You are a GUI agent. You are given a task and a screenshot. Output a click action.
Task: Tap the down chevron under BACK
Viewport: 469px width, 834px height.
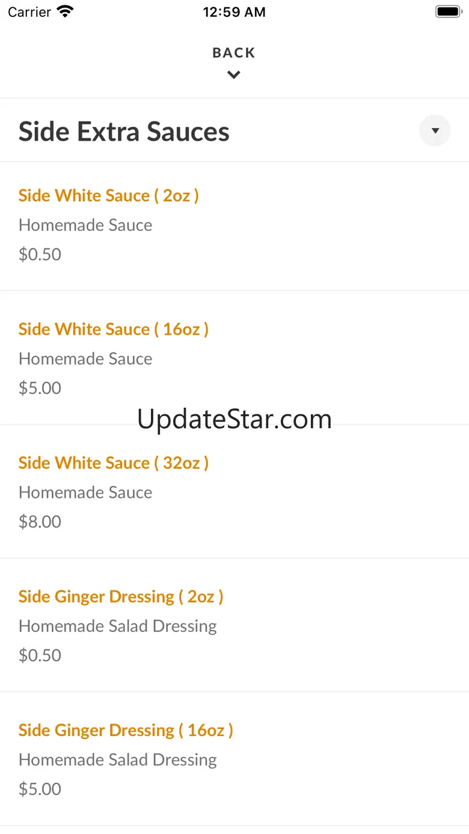(234, 75)
